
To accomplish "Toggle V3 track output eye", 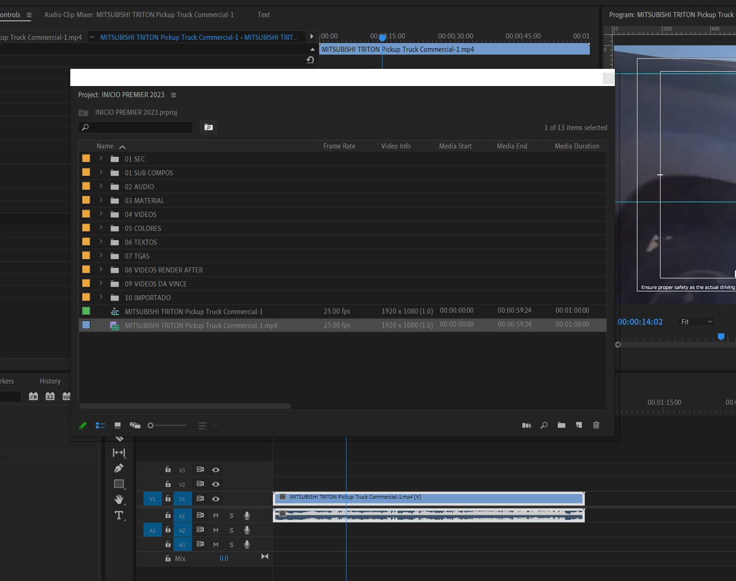I will point(216,470).
